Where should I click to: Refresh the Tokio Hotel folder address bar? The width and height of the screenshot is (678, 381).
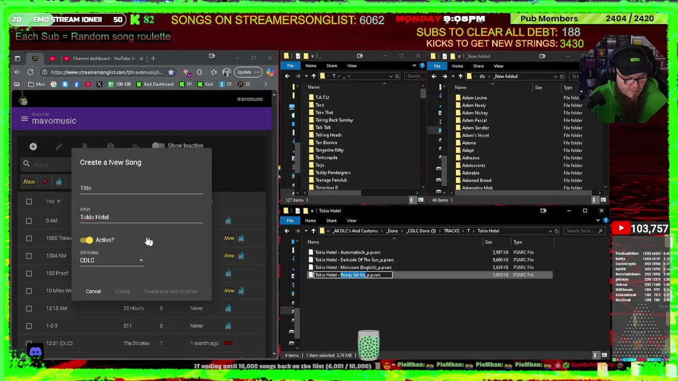pyautogui.click(x=556, y=231)
